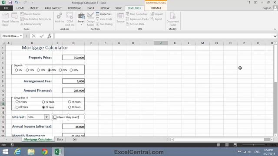The width and height of the screenshot is (278, 156).
Task: Click the Property Price value cell
Action: point(73,58)
